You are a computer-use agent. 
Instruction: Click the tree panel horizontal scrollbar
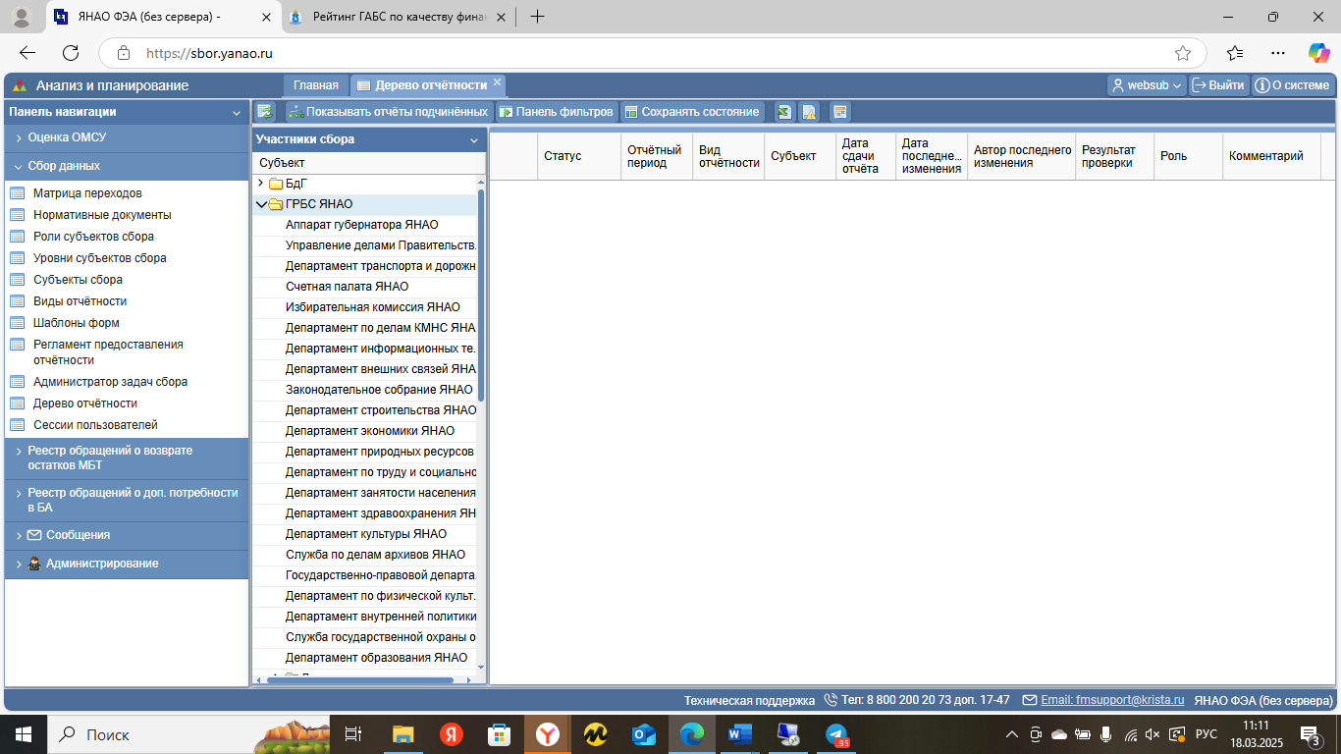(363, 679)
